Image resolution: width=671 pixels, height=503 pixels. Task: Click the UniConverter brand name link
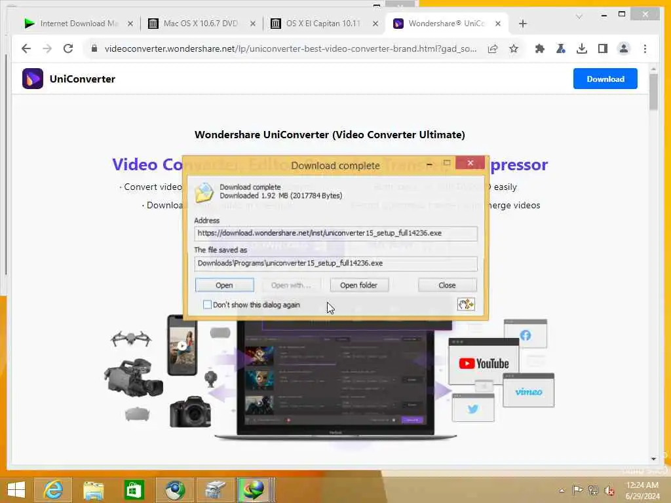coord(82,79)
